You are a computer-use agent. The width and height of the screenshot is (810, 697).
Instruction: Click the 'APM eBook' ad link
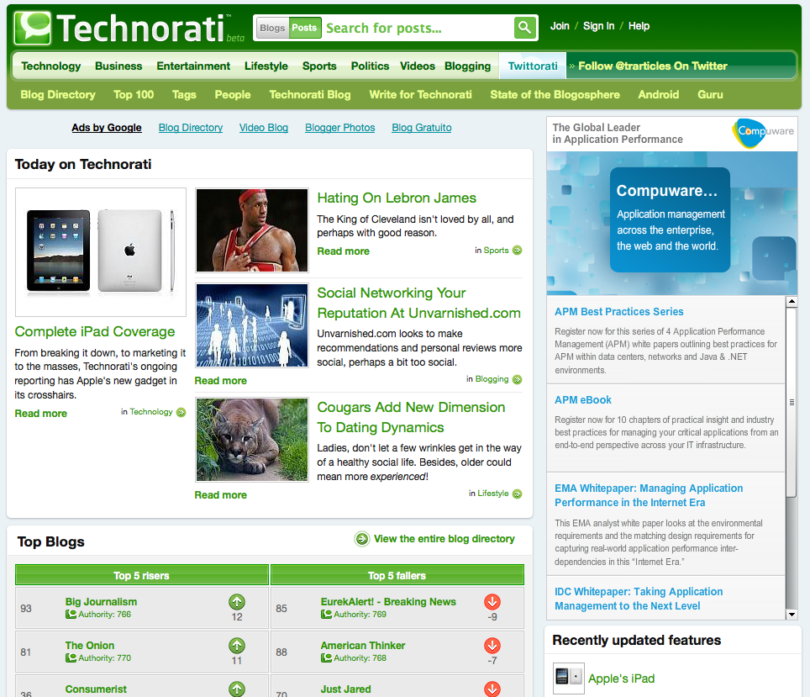click(582, 400)
